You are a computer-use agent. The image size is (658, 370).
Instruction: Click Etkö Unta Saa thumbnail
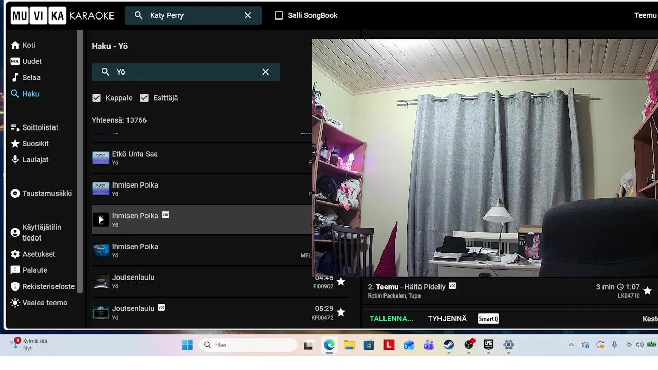pyautogui.click(x=101, y=158)
